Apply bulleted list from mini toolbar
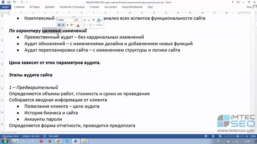 pyautogui.click(x=84, y=25)
